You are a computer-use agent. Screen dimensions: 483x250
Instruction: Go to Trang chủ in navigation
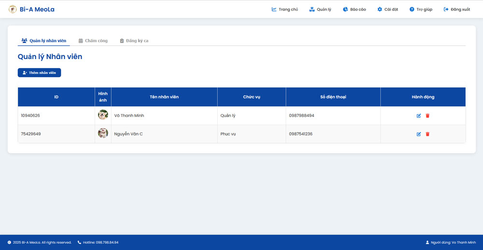tap(285, 9)
